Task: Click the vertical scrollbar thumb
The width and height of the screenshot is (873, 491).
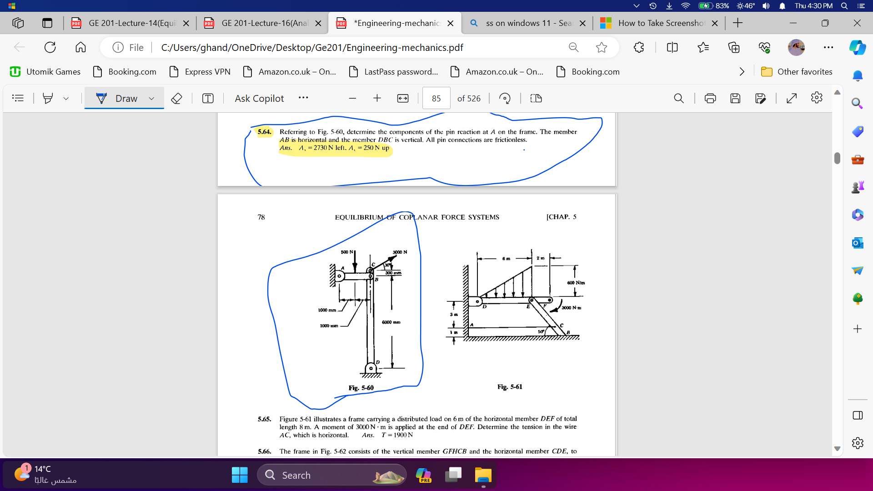Action: point(837,158)
